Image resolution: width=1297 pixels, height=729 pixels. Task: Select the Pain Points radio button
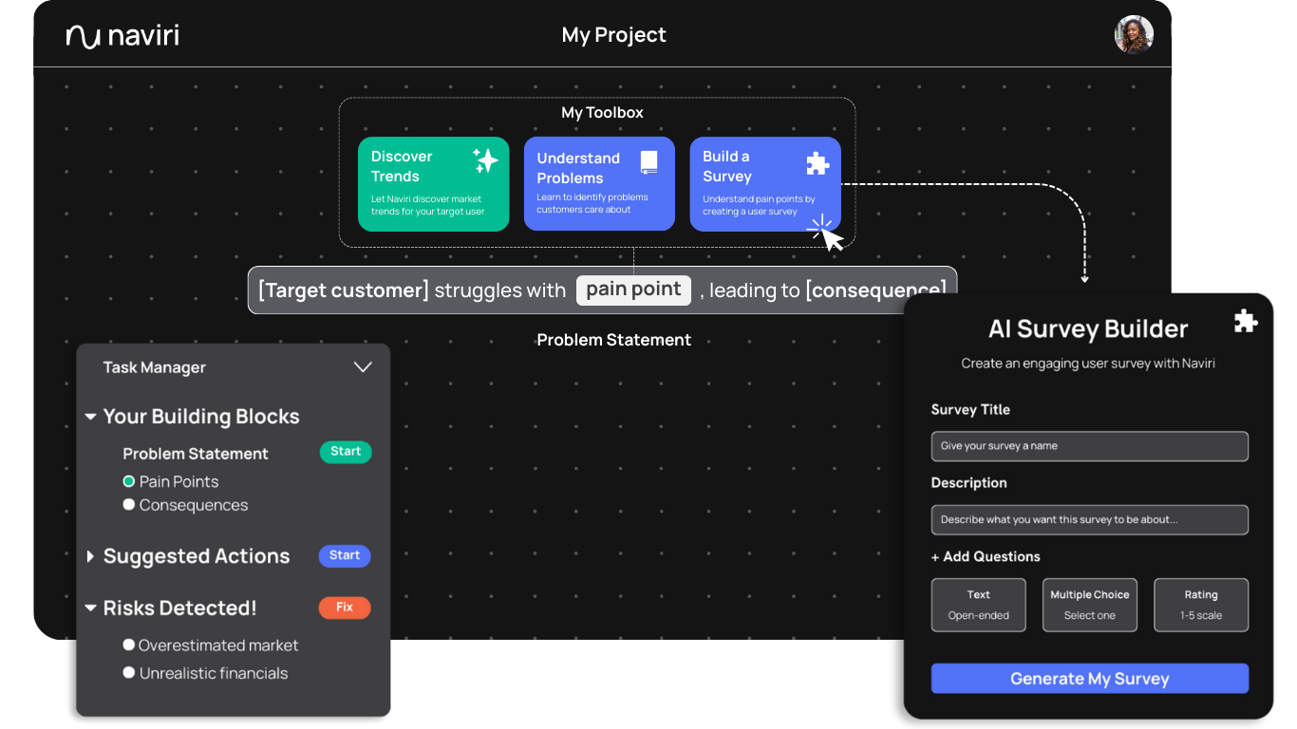click(x=129, y=481)
